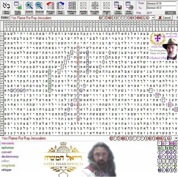This screenshot has height=177, width=178.
Task: Go to Next code with blue arrow icon
Action: click(x=60, y=6)
